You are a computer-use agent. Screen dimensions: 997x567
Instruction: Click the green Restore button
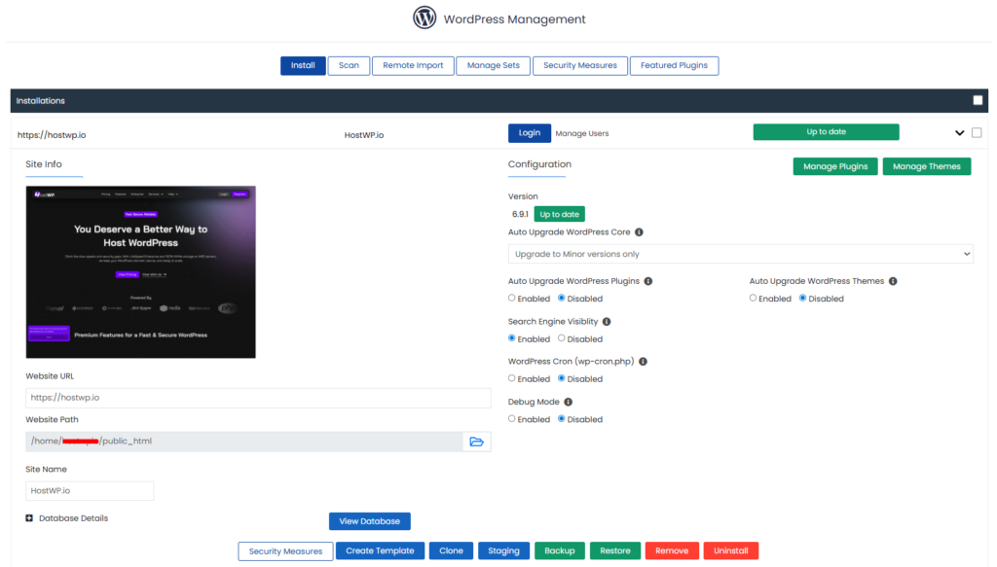click(615, 550)
